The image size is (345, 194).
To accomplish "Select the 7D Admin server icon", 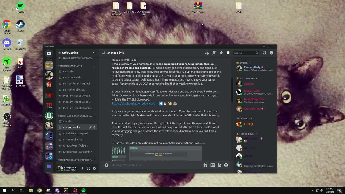I will click(49, 105).
